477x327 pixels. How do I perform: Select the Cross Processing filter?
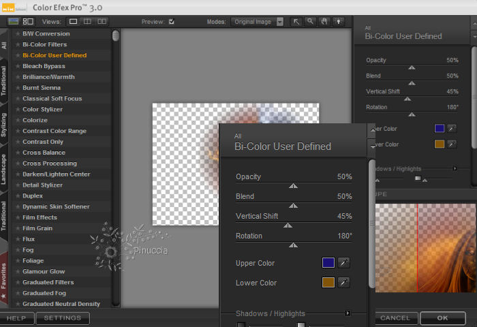pyautogui.click(x=50, y=163)
